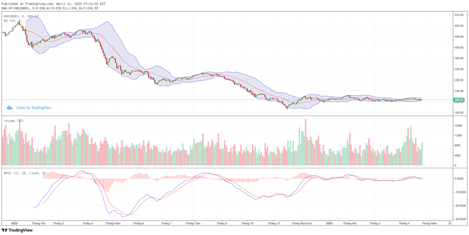This screenshot has width=469, height=235.
Task: Select the HNXINDEX, D, HNX.NY symbol legend
Action: coord(21,16)
